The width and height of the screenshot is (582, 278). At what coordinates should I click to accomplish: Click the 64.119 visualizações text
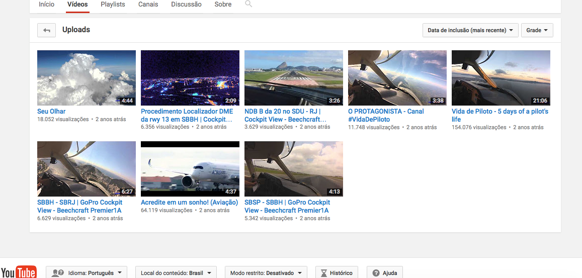167,210
